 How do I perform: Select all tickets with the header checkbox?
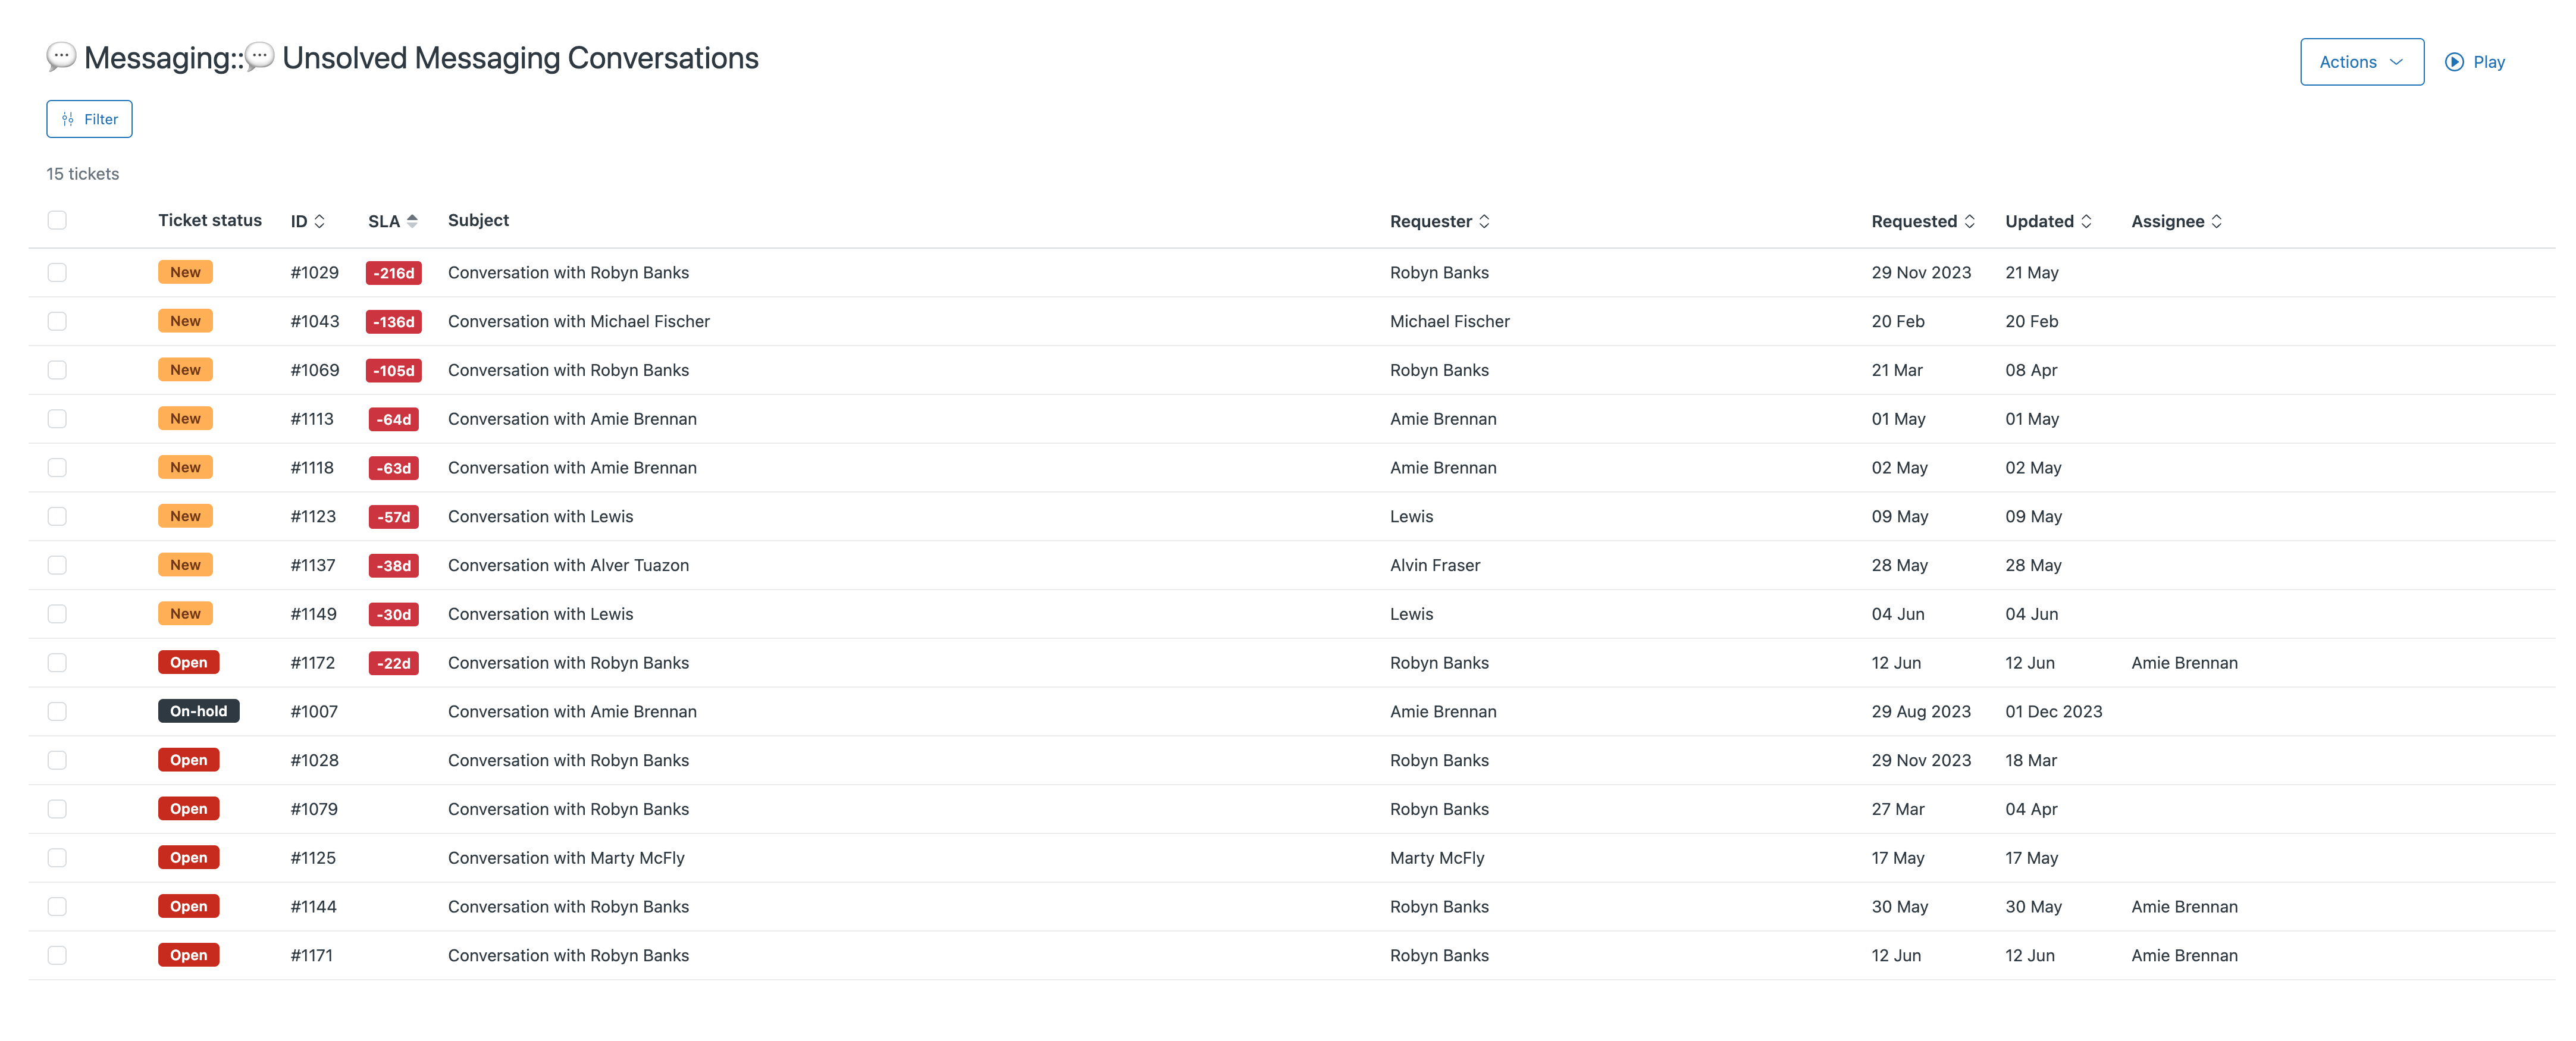click(56, 219)
